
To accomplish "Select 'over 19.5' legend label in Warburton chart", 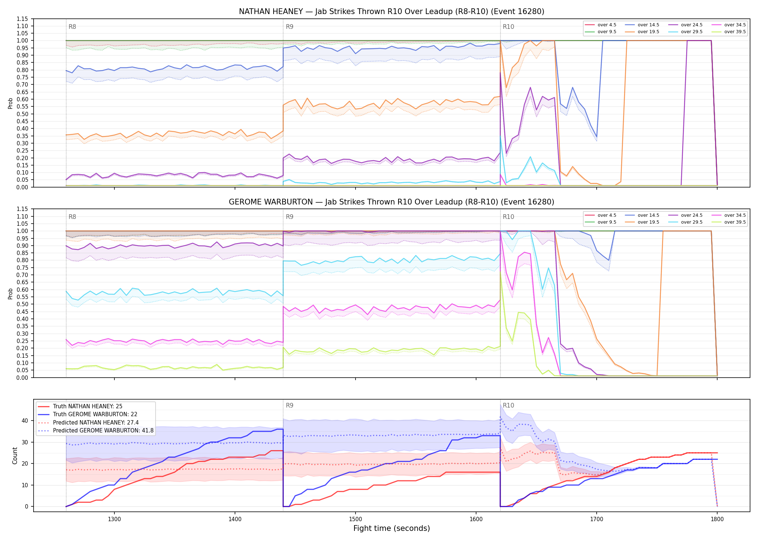I will [x=648, y=222].
